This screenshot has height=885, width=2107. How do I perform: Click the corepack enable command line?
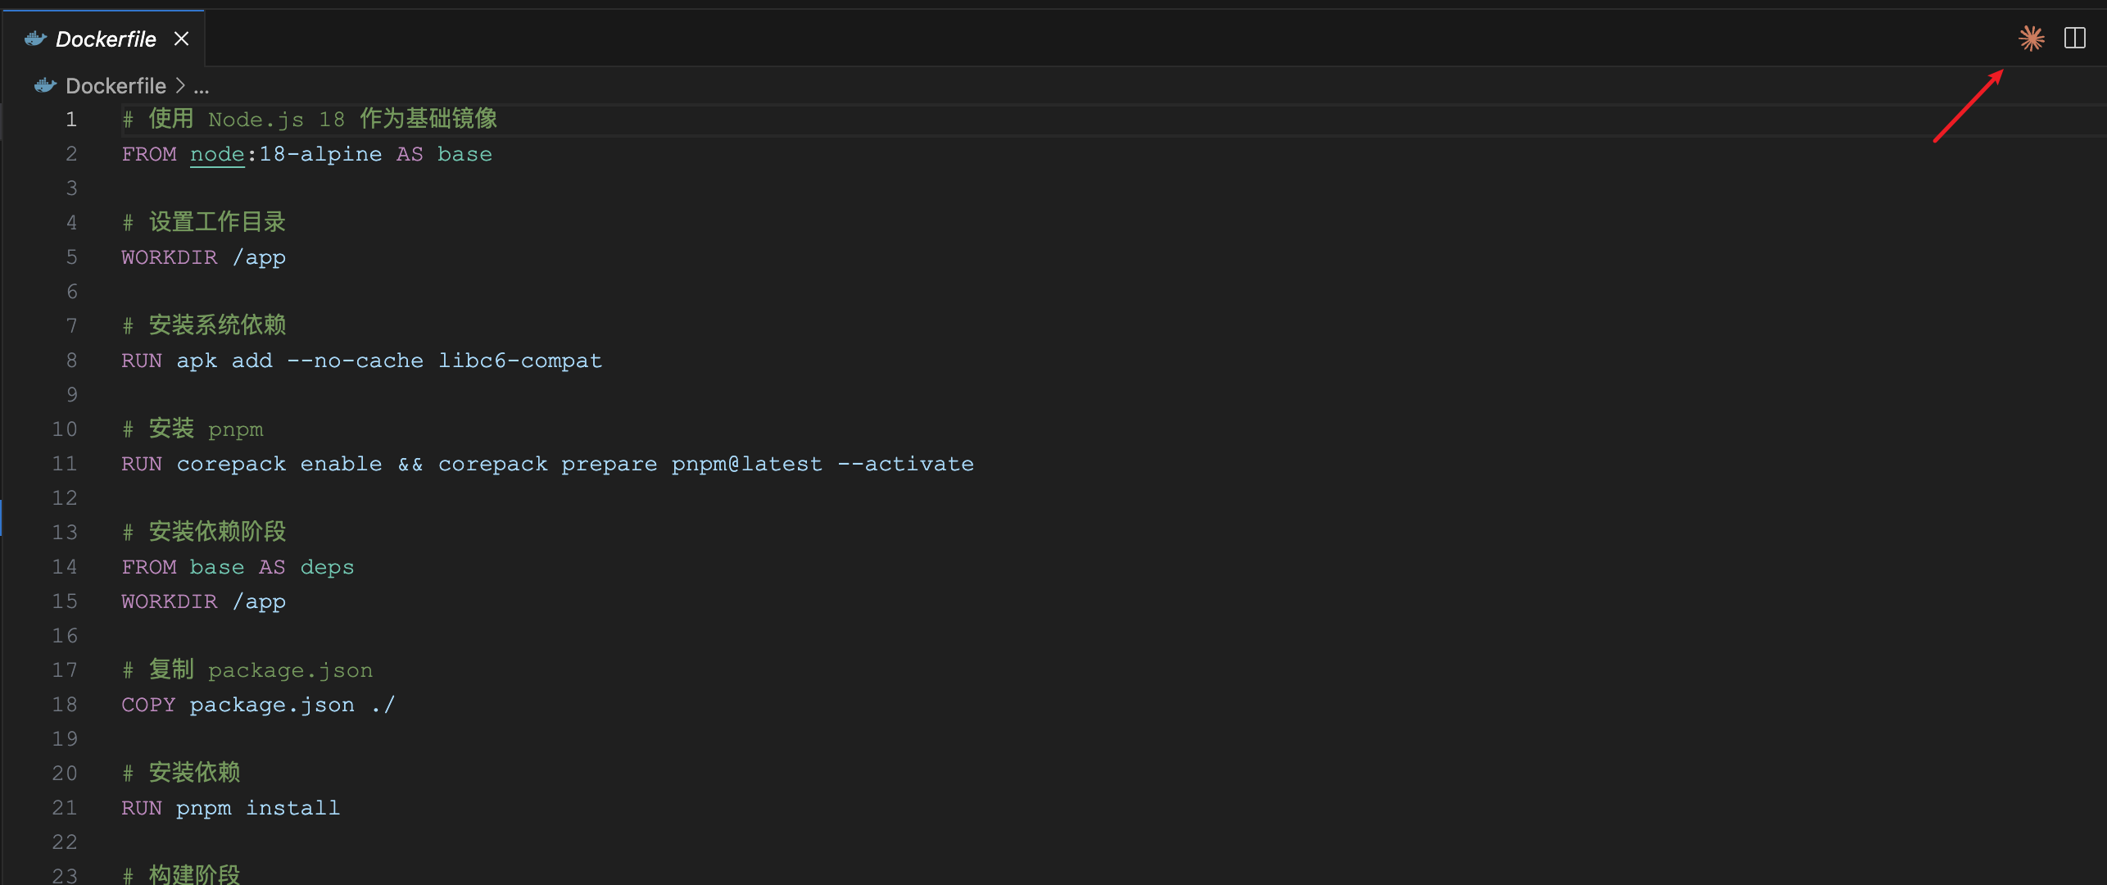pos(548,464)
